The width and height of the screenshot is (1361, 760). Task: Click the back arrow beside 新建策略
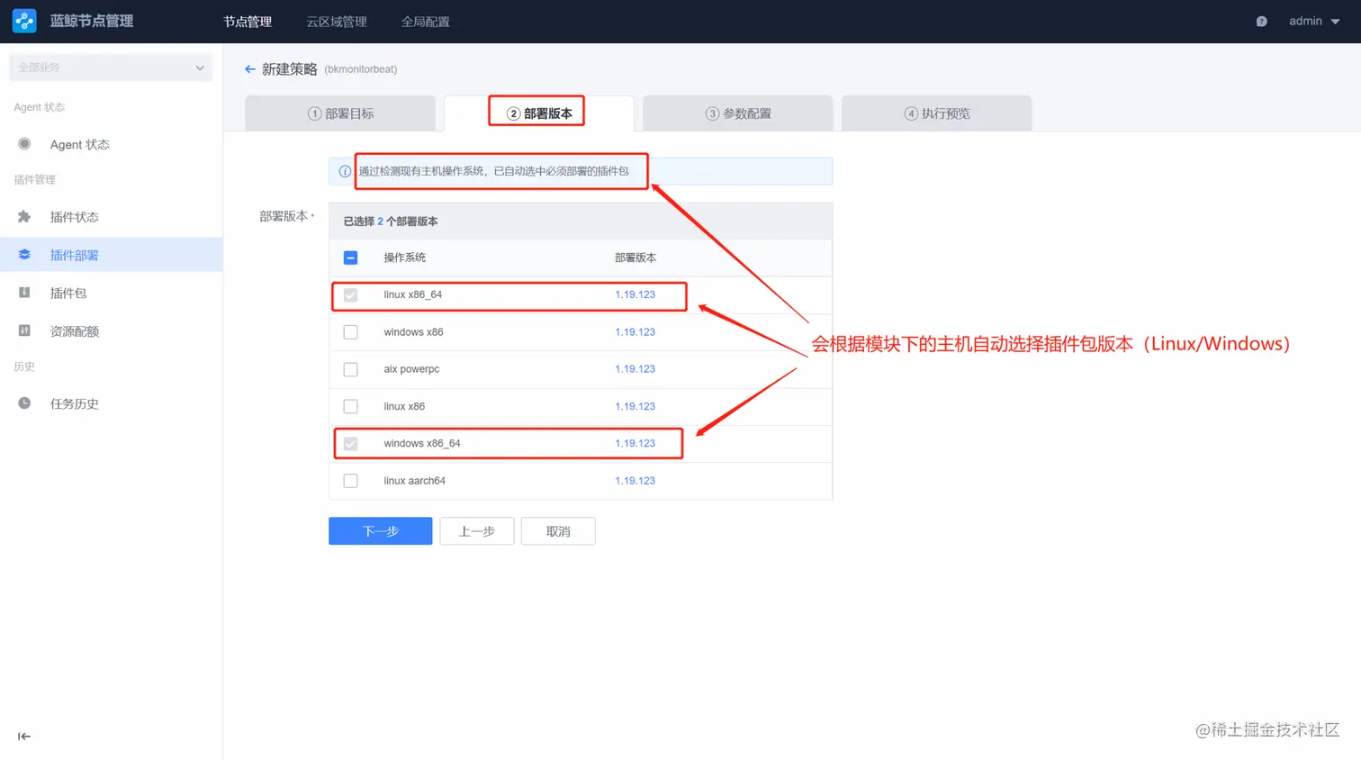[249, 69]
